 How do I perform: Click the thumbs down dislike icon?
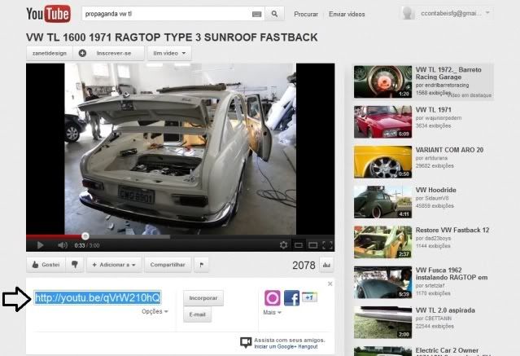tap(75, 265)
